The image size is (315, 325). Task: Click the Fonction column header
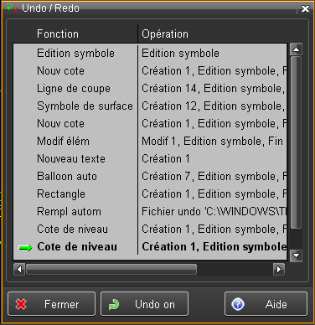[x=58, y=34]
